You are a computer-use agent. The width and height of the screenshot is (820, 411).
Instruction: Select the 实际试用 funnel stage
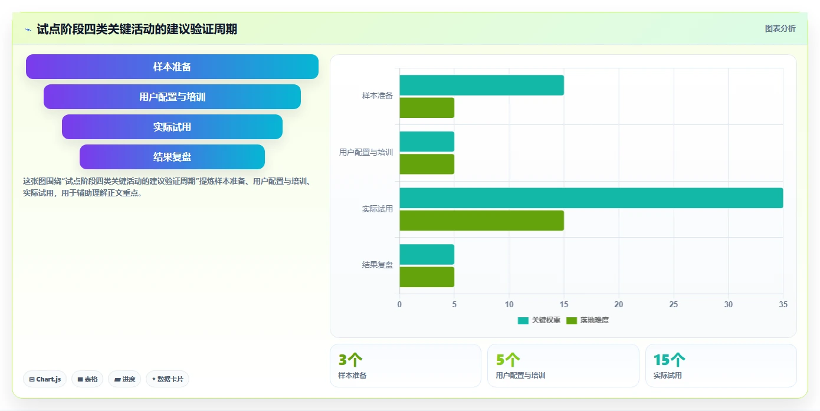[172, 127]
